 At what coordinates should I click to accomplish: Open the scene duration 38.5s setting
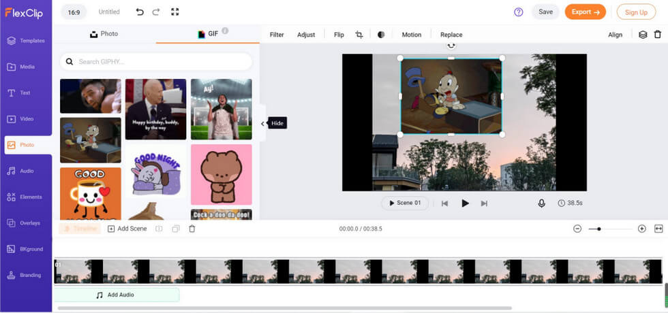point(570,203)
